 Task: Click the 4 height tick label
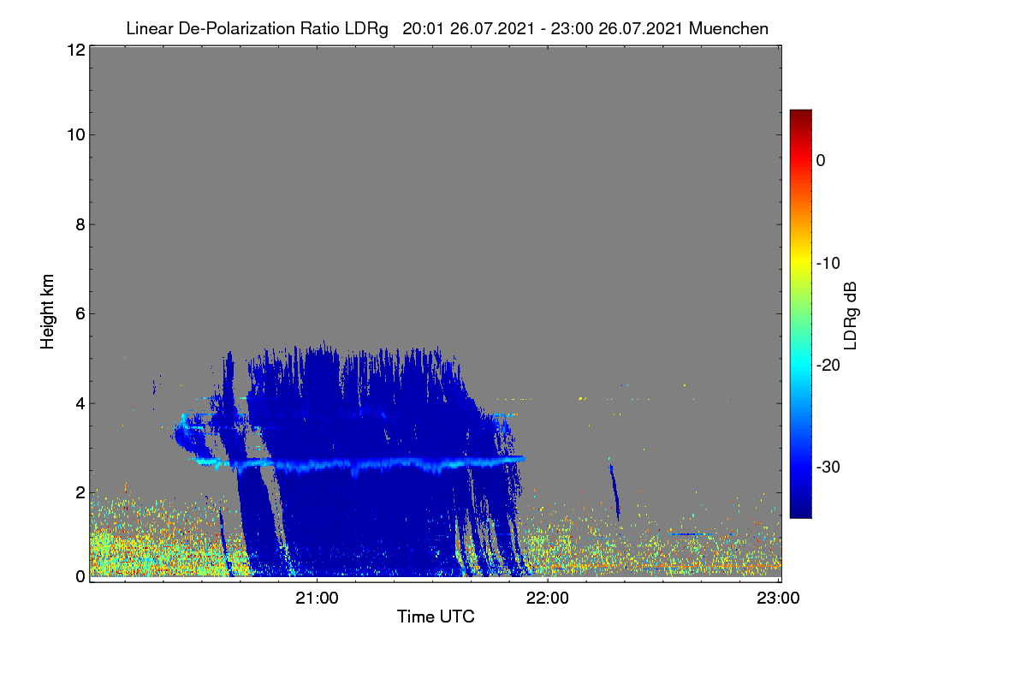tap(80, 402)
